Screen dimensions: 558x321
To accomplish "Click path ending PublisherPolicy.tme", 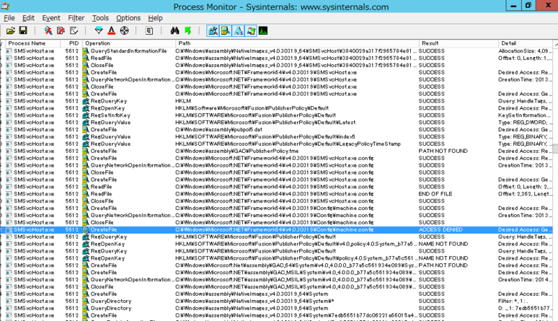I will point(236,151).
